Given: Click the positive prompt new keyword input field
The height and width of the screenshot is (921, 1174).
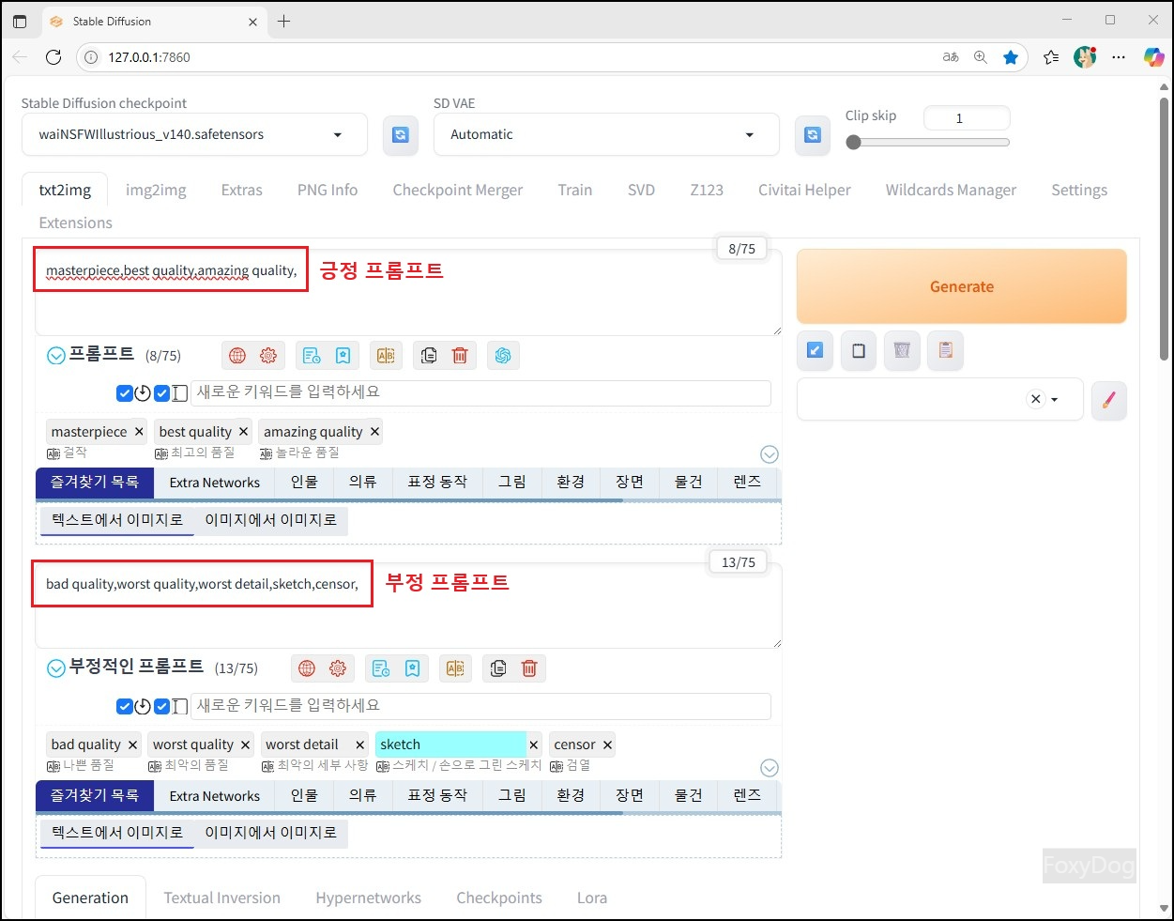Looking at the screenshot, I should tap(480, 392).
